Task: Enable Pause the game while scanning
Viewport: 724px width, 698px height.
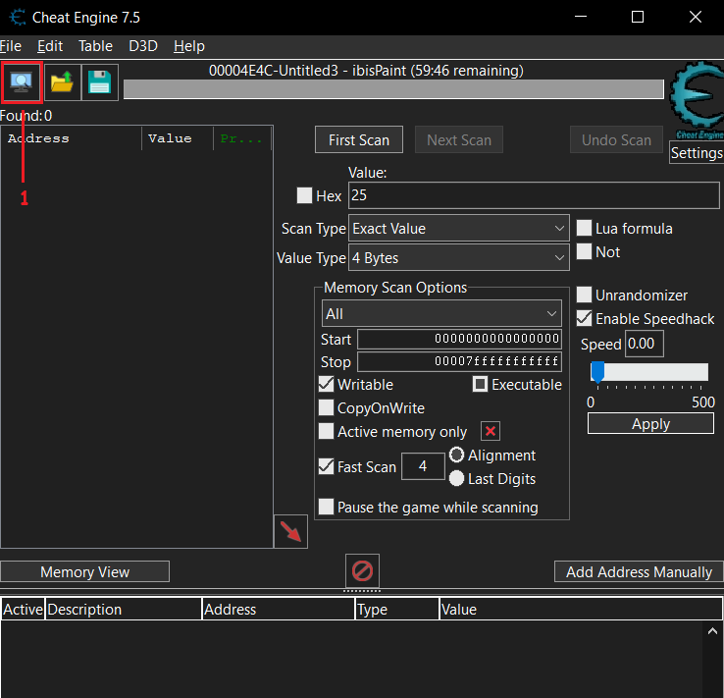Action: click(x=326, y=507)
